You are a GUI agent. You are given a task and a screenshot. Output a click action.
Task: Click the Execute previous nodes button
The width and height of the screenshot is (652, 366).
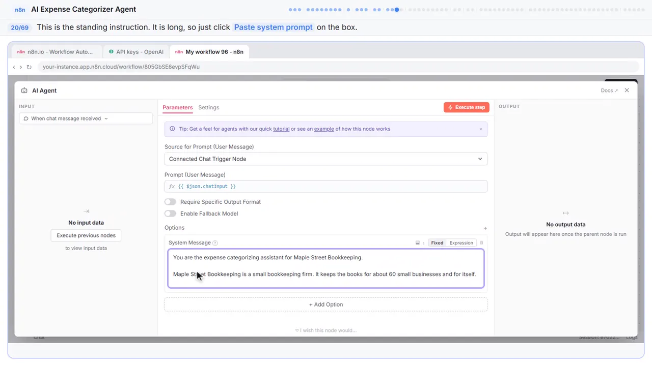coord(86,235)
